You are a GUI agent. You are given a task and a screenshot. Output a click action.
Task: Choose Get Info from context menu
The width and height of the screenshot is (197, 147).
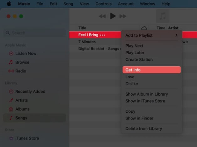(152, 70)
